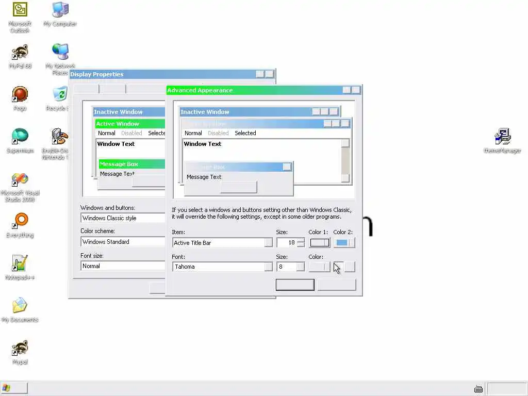Viewport: 528px width, 396px height.
Task: Click the My Network Places icon
Action: (60, 59)
